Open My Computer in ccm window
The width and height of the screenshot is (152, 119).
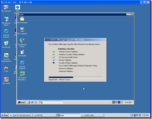click(22, 31)
